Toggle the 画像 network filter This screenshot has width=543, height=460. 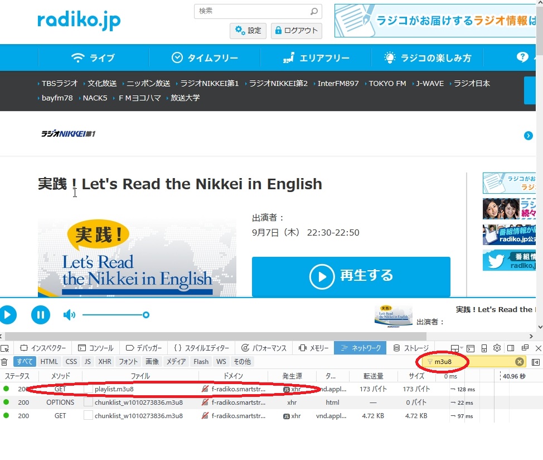(152, 362)
